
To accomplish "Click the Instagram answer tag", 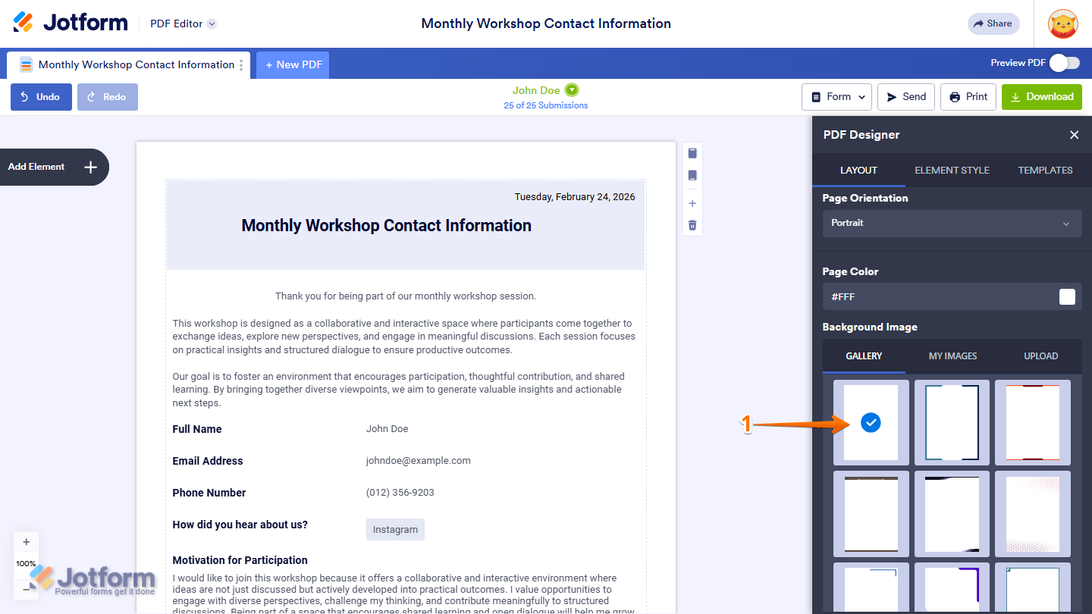I will point(395,530).
